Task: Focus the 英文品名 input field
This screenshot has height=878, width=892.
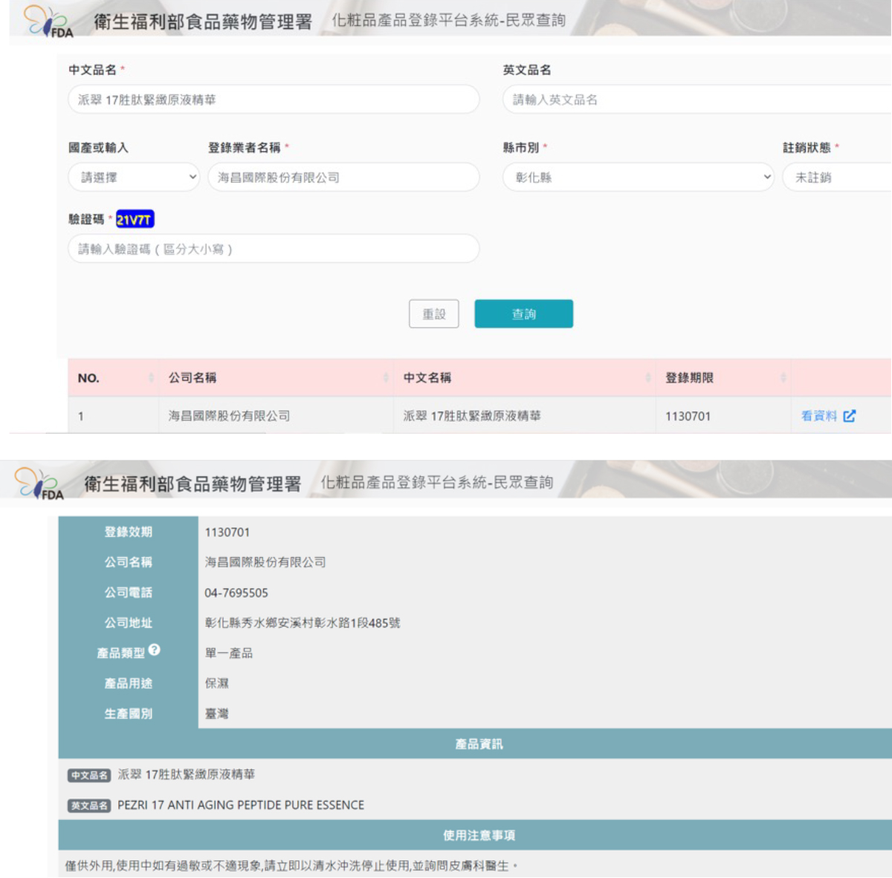Action: tap(695, 100)
